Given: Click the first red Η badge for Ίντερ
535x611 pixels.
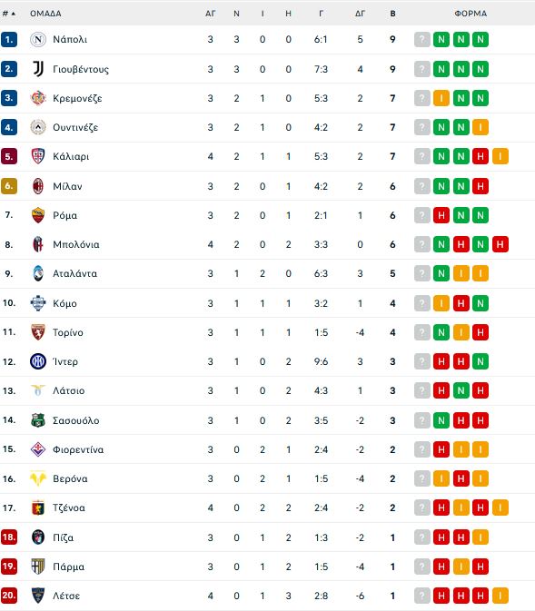Looking at the screenshot, I should (x=441, y=361).
